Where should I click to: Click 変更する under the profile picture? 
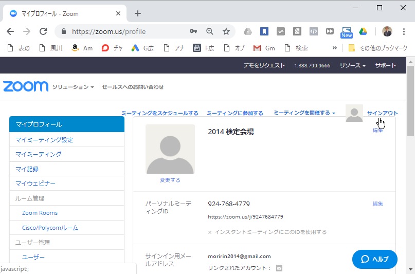(170, 180)
